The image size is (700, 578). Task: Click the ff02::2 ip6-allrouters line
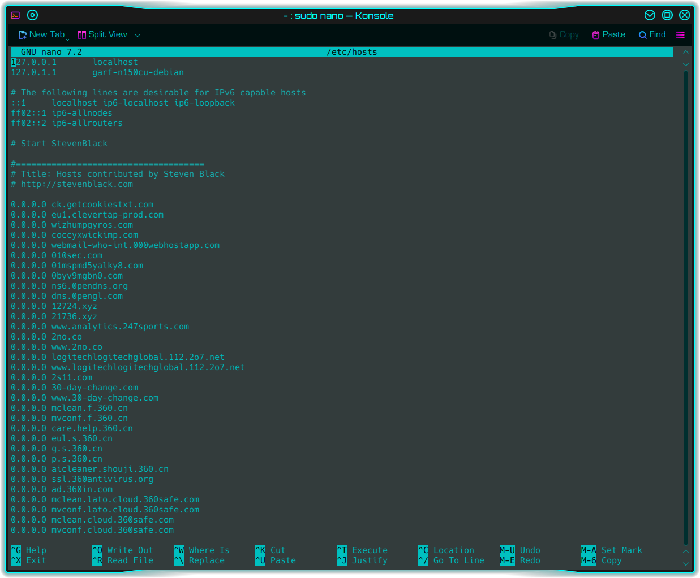coord(67,123)
